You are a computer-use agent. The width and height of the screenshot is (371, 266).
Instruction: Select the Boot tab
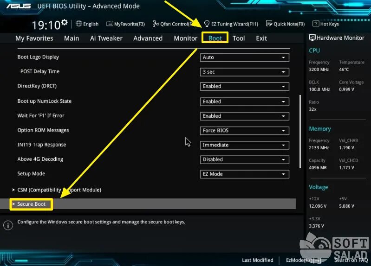pyautogui.click(x=215, y=38)
